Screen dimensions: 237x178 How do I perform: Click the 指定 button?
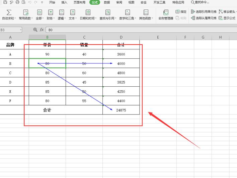(181, 12)
